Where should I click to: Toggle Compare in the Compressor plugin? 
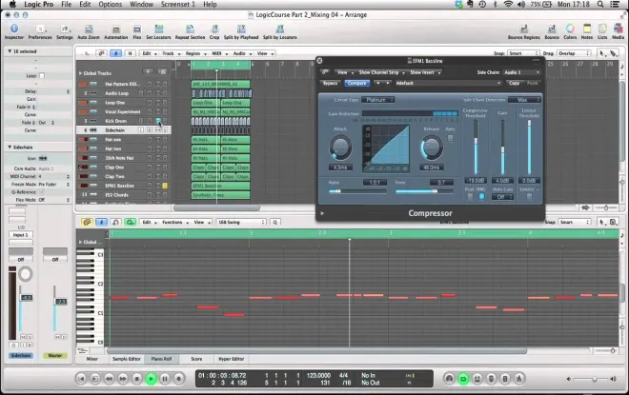356,83
